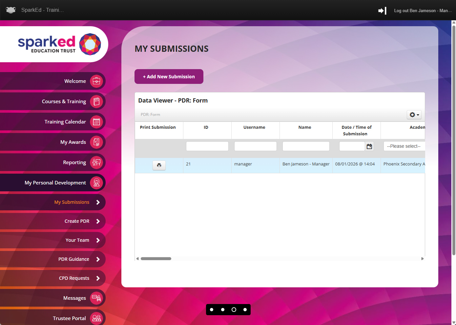This screenshot has height=325, width=456.
Task: Click the Reporting presentation icon
Action: [96, 162]
